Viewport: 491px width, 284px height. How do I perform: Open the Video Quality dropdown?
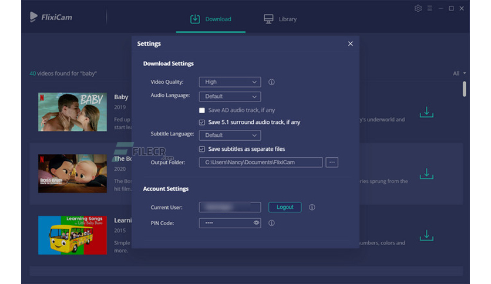230,82
